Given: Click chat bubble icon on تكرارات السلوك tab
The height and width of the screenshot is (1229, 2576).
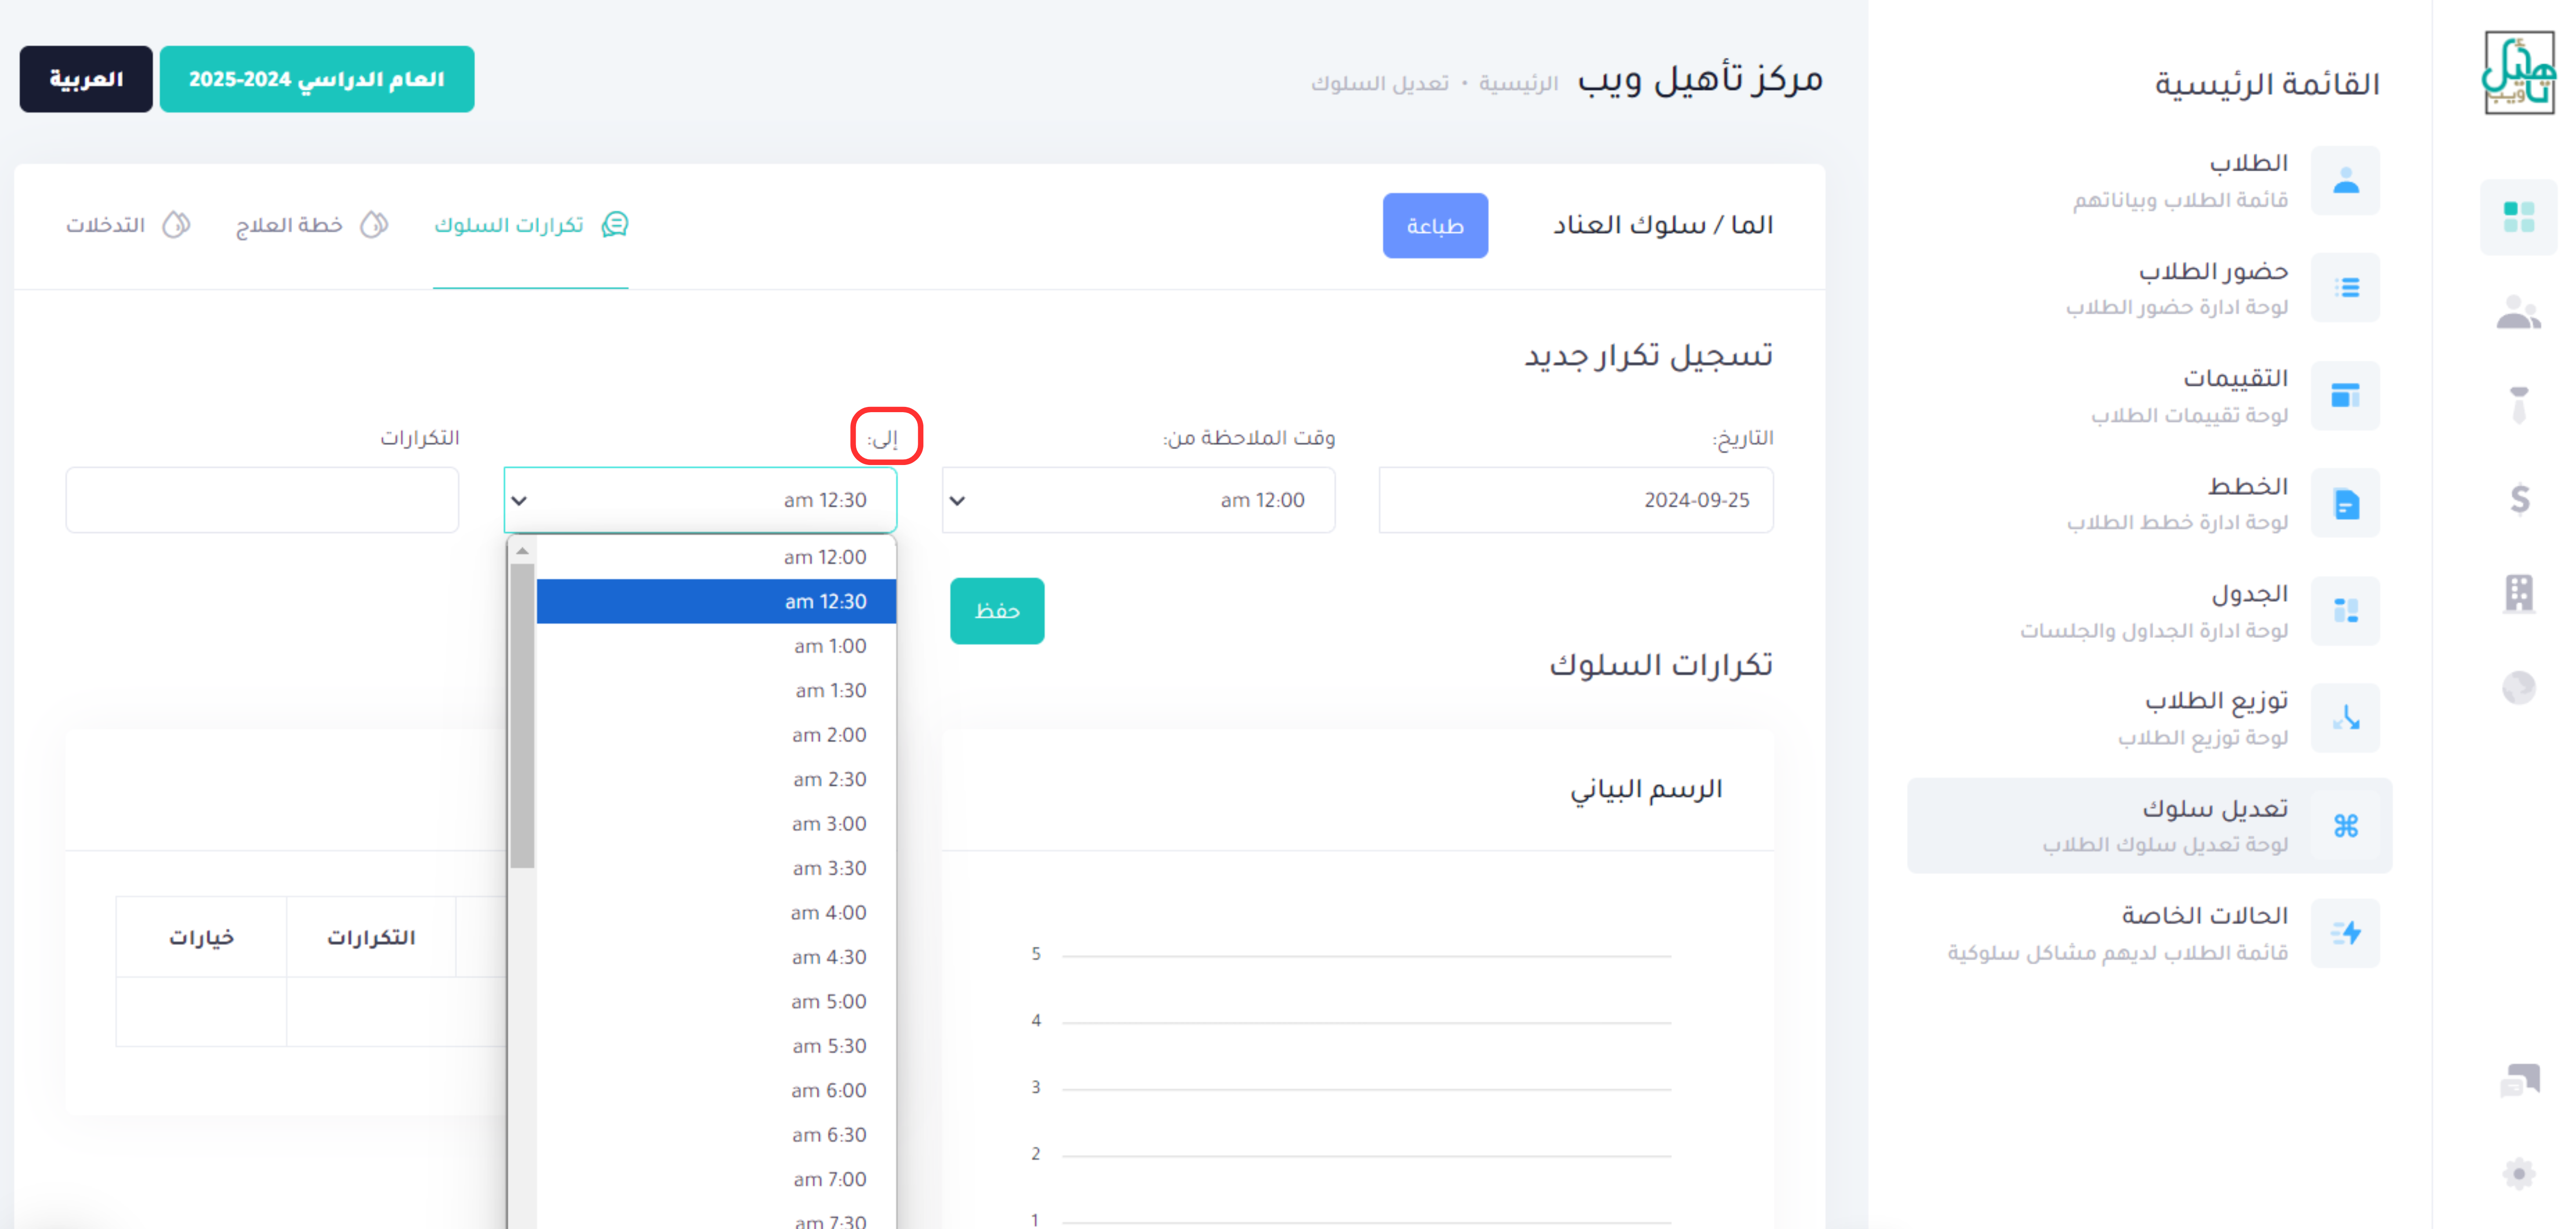Looking at the screenshot, I should click(615, 225).
